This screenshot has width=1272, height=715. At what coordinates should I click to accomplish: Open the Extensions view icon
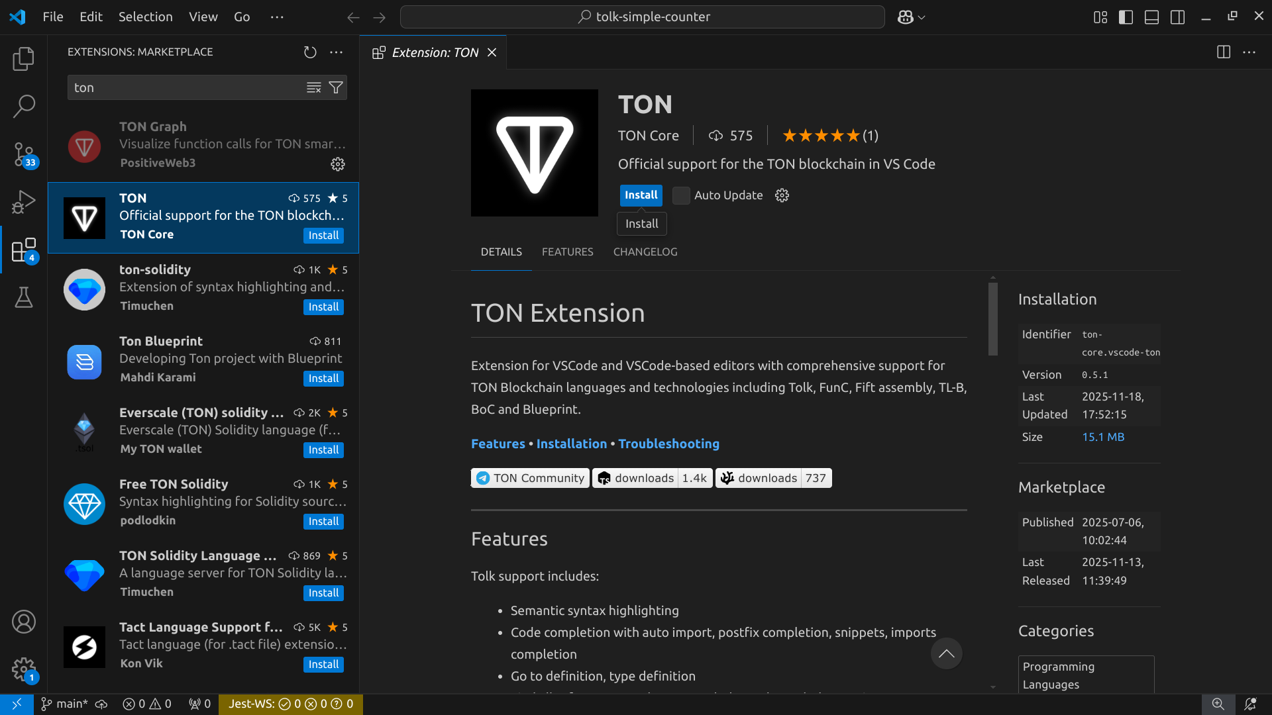click(24, 250)
